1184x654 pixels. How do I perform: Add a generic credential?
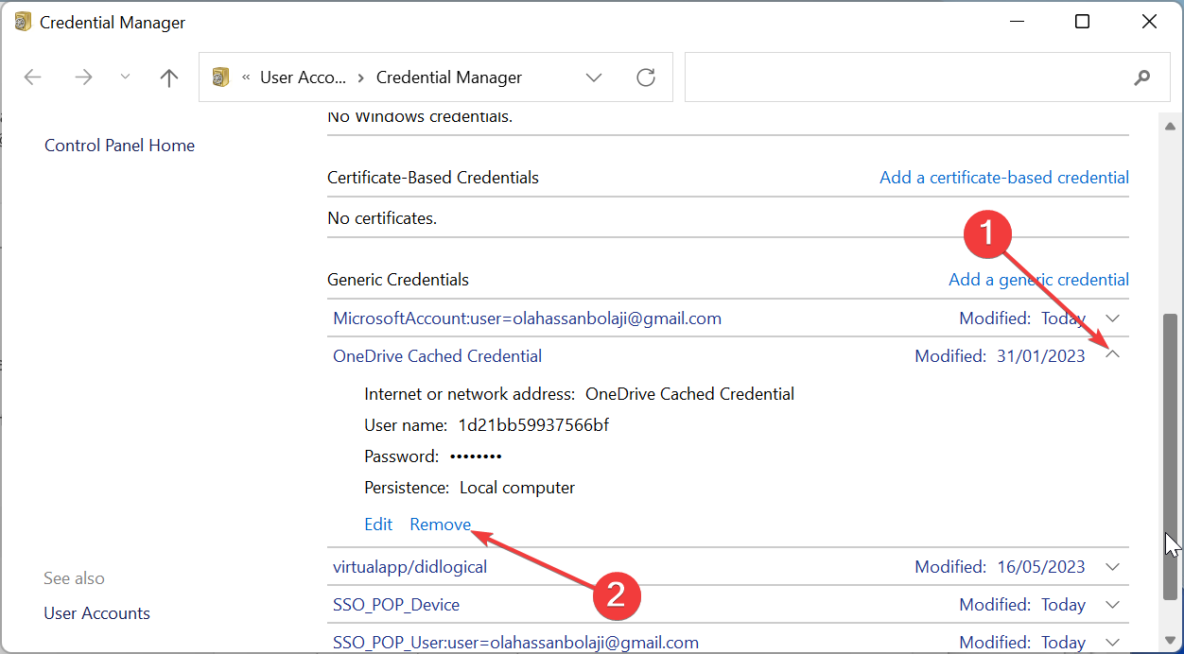click(x=1038, y=280)
